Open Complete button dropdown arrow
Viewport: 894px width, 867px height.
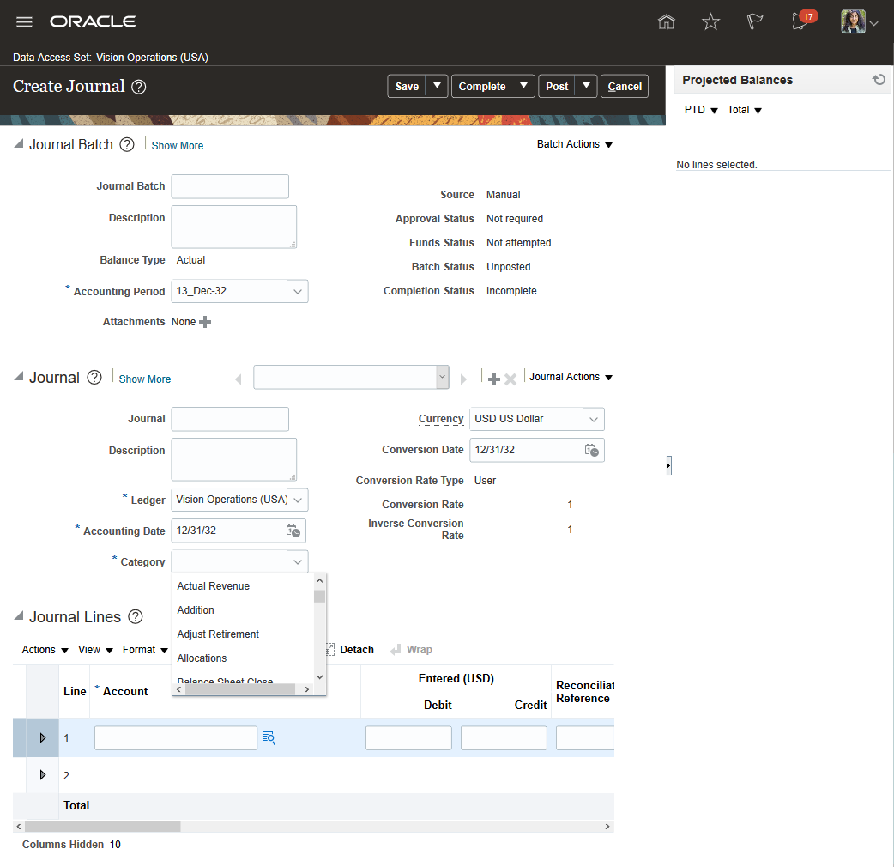[523, 86]
